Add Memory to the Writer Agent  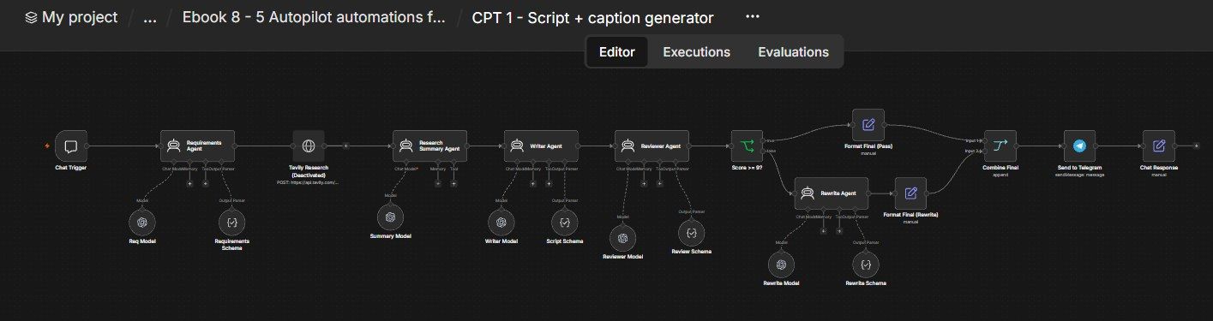coord(532,183)
